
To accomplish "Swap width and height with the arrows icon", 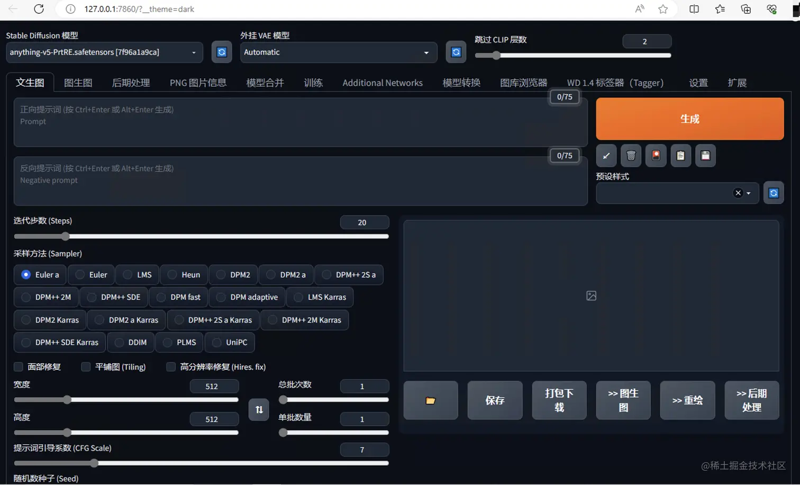I will click(x=258, y=409).
